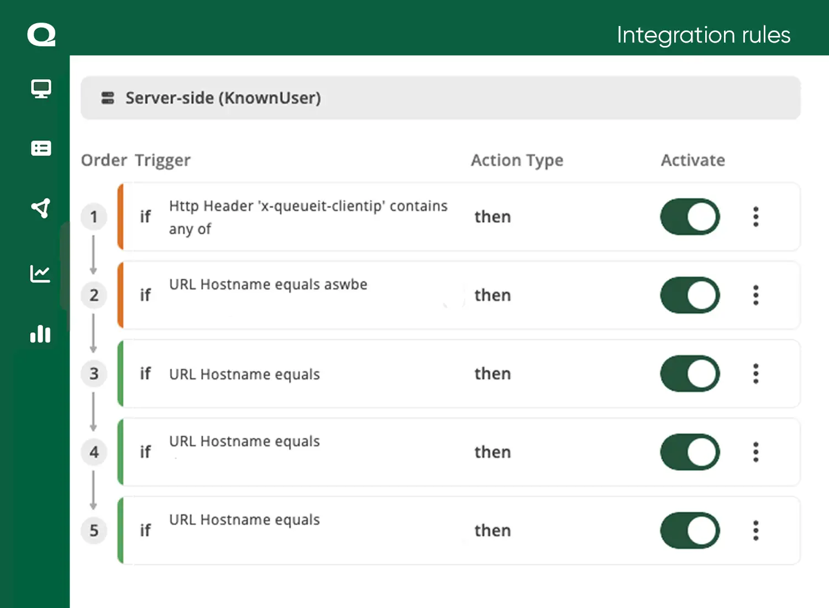Open the list card icon in sidebar
This screenshot has height=608, width=829.
[41, 148]
